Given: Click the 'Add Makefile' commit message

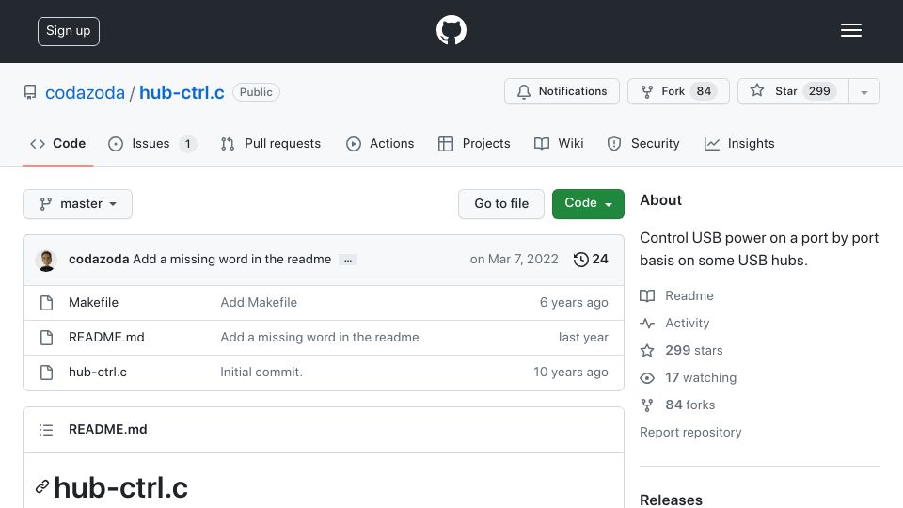Looking at the screenshot, I should click(259, 302).
